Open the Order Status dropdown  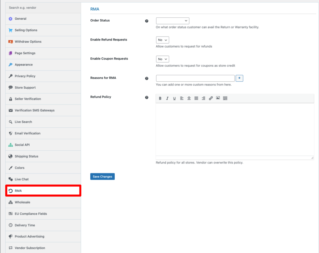[173, 21]
